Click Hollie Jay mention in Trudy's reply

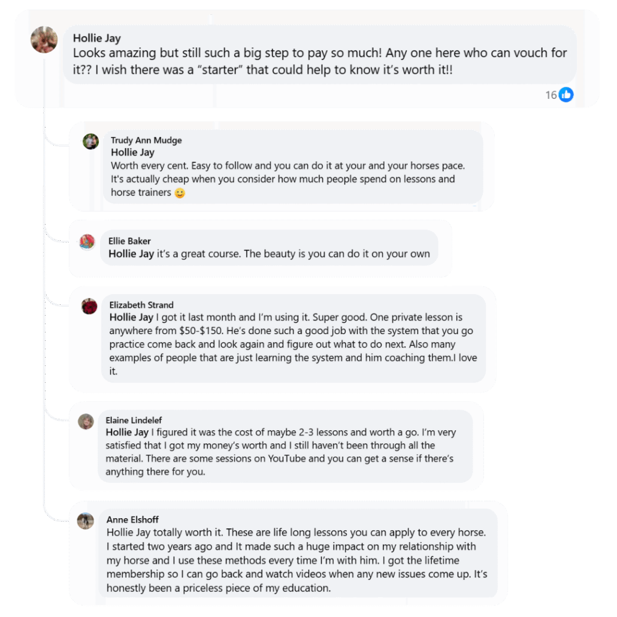pos(132,153)
